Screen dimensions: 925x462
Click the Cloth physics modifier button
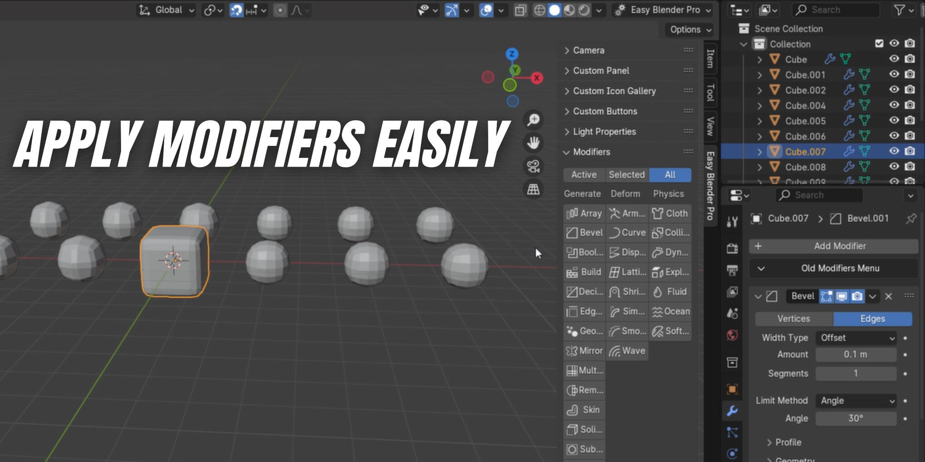pos(670,213)
